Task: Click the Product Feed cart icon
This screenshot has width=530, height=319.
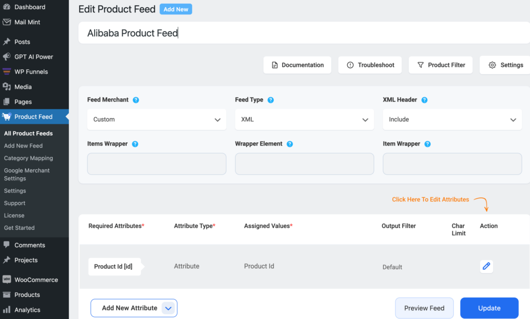Action: (x=6, y=117)
